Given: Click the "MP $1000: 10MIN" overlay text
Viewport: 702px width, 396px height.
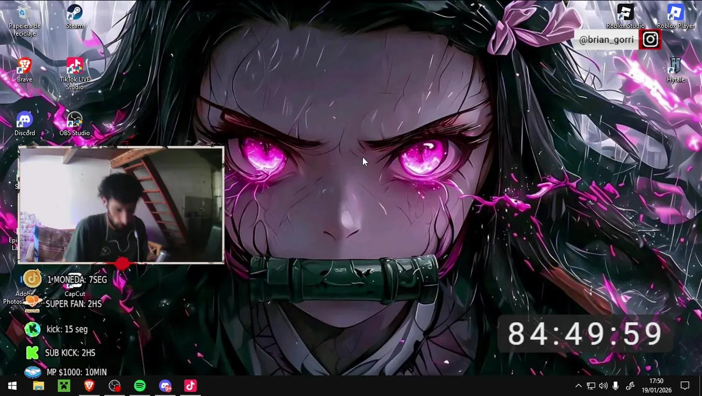Looking at the screenshot, I should pos(77,372).
